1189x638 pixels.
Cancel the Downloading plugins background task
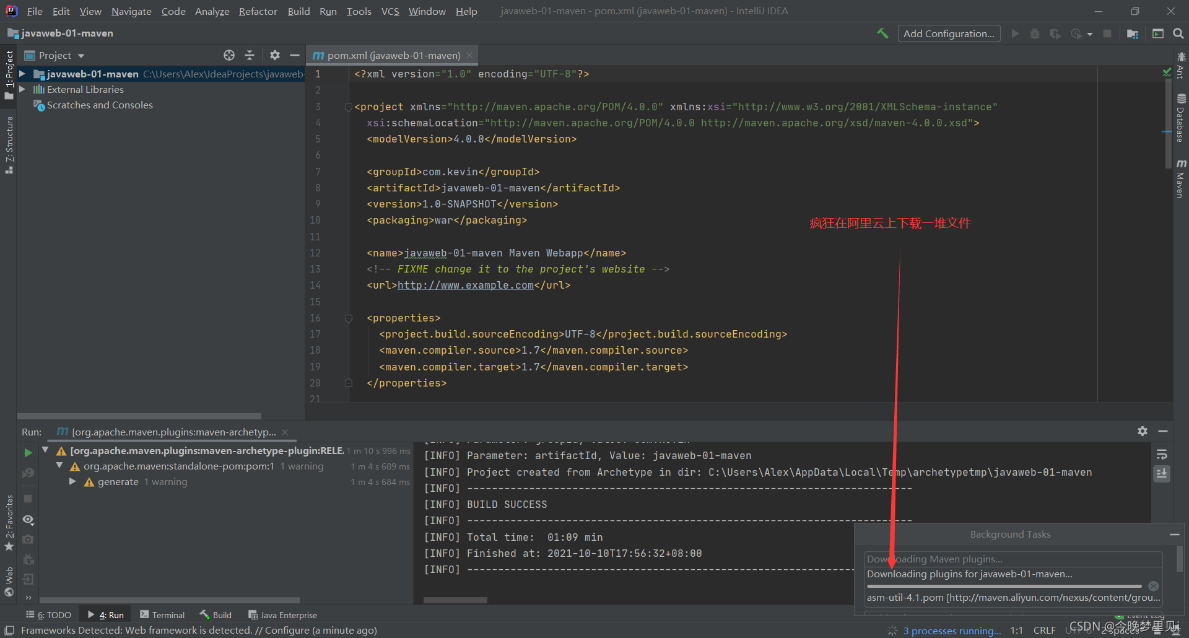coord(1153,586)
